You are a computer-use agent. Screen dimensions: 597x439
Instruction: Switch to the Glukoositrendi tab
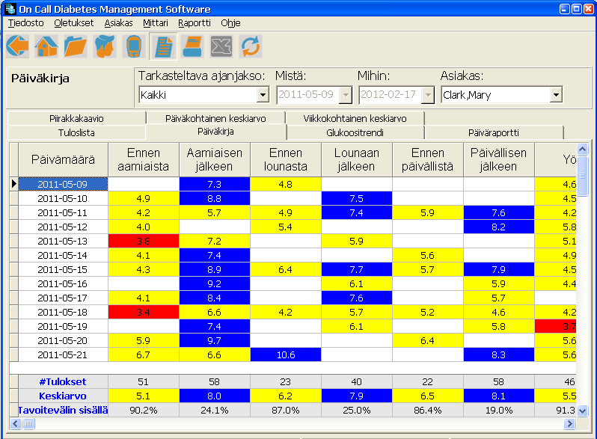(x=355, y=132)
